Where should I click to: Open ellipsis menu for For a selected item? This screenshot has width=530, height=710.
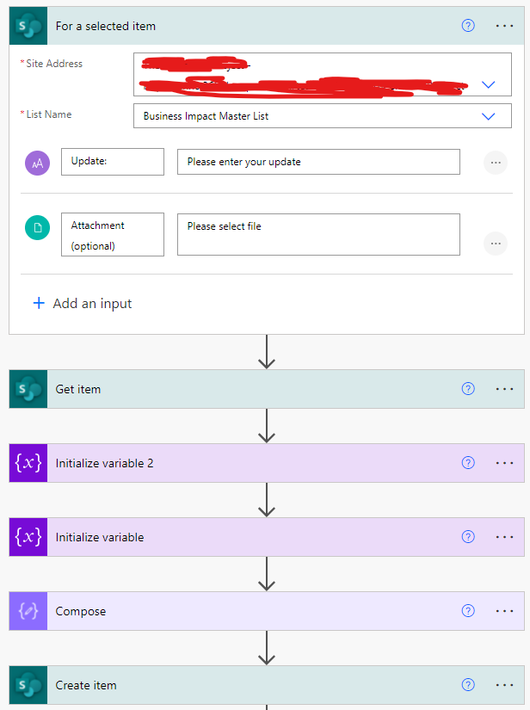click(x=505, y=26)
